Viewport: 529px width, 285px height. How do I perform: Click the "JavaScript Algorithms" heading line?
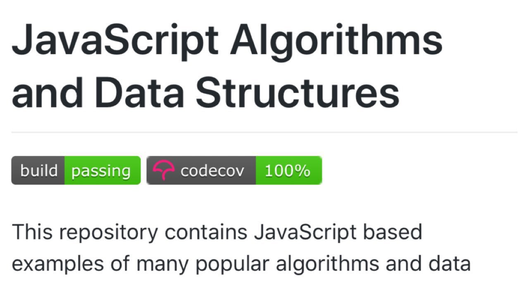tap(227, 41)
